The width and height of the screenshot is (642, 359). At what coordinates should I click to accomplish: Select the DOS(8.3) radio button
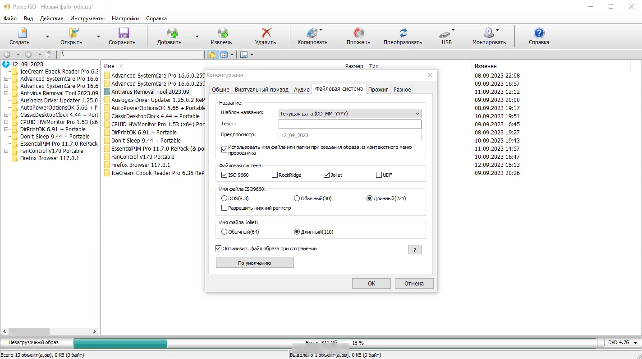tap(224, 198)
